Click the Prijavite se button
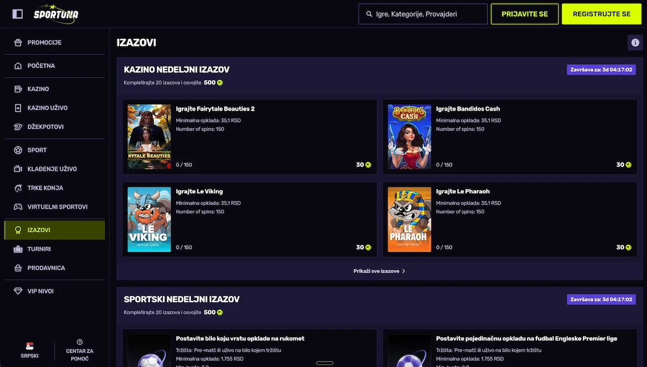647x367 pixels. tap(525, 14)
